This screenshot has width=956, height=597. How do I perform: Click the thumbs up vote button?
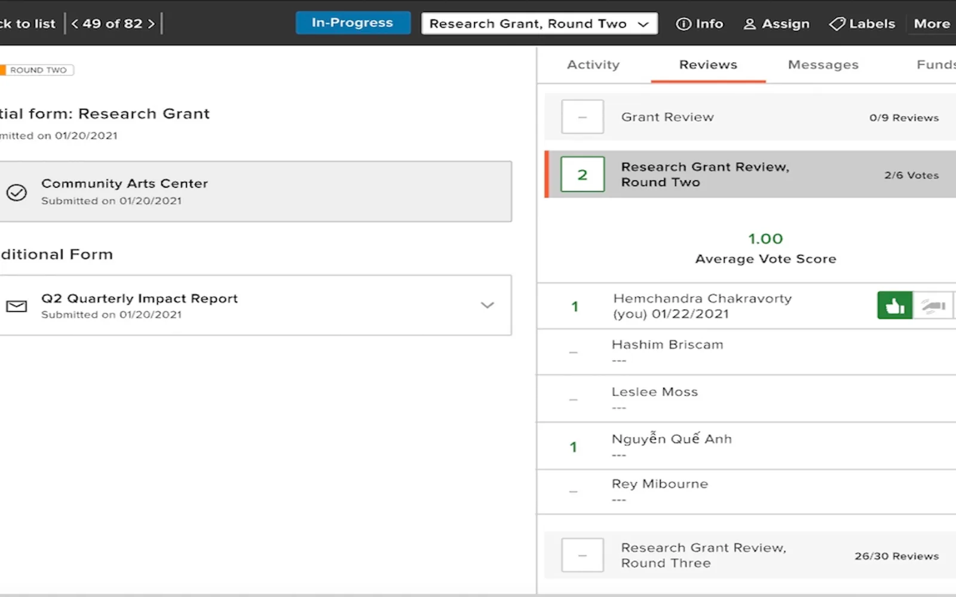tap(894, 306)
